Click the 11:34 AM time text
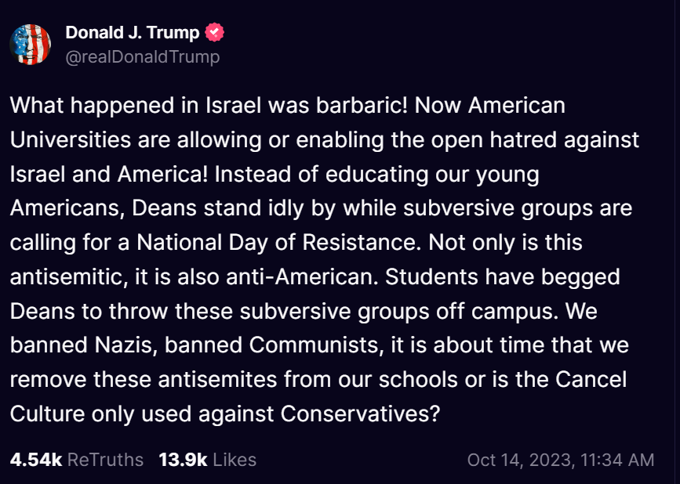 pos(616,460)
